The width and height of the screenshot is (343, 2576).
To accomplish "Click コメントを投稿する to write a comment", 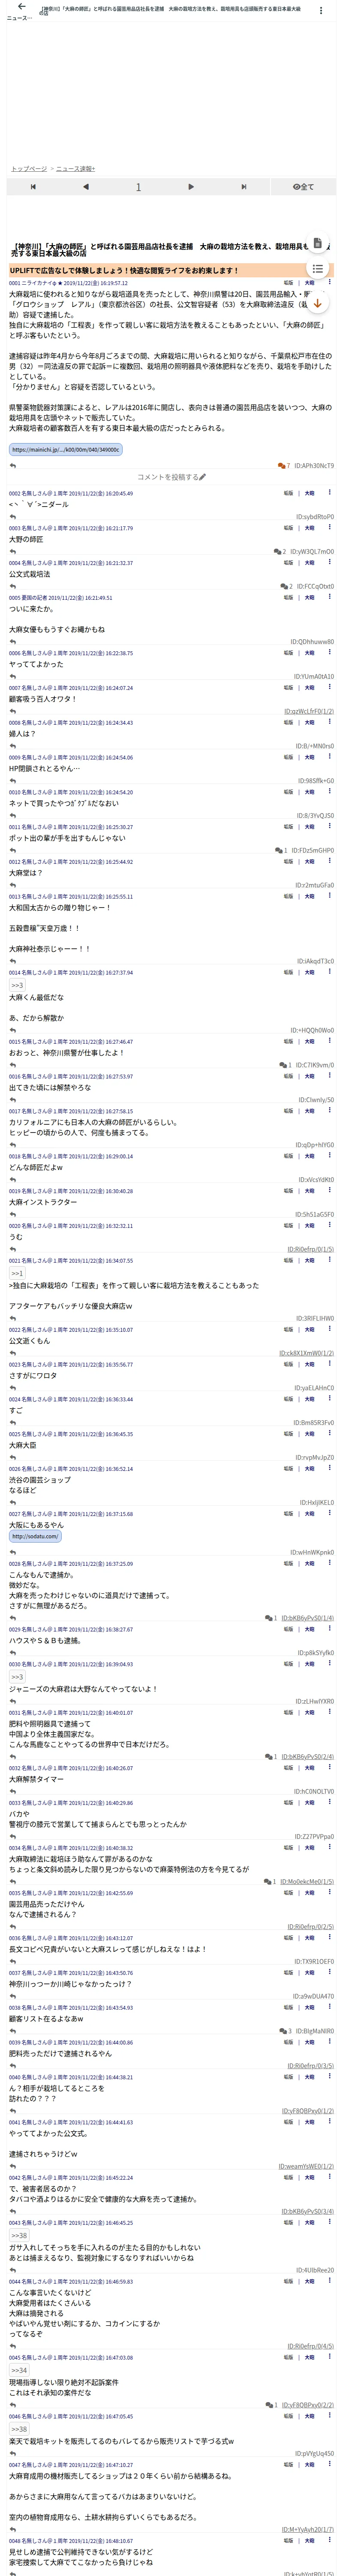I will pos(171,477).
